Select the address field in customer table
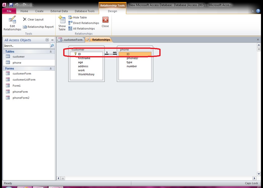The width and height of the screenshot is (263, 188). 86,66
